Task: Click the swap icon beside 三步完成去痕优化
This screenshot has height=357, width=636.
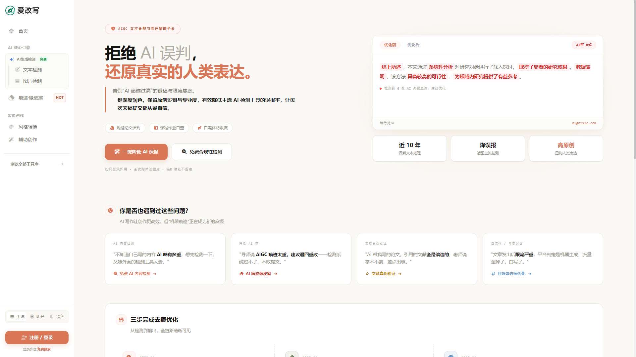Action: point(121,320)
